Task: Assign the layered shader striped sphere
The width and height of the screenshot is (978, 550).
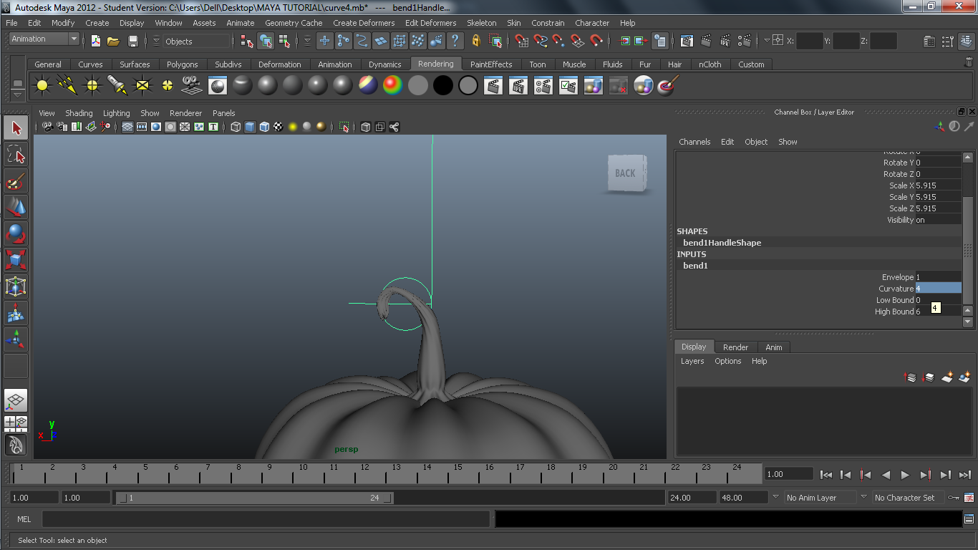Action: point(367,86)
